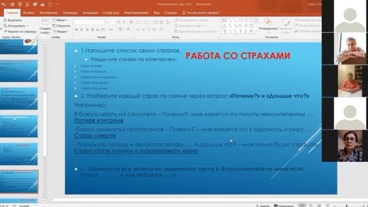Screen dimensions: 368x207
Task: Click the font color A icon
Action: pyautogui.click(x=128, y=29)
